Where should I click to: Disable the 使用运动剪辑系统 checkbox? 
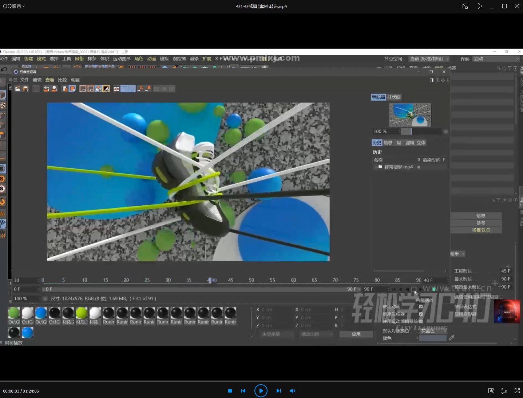pyautogui.click(x=421, y=321)
